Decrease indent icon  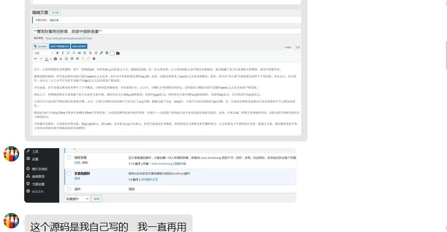(72, 59)
